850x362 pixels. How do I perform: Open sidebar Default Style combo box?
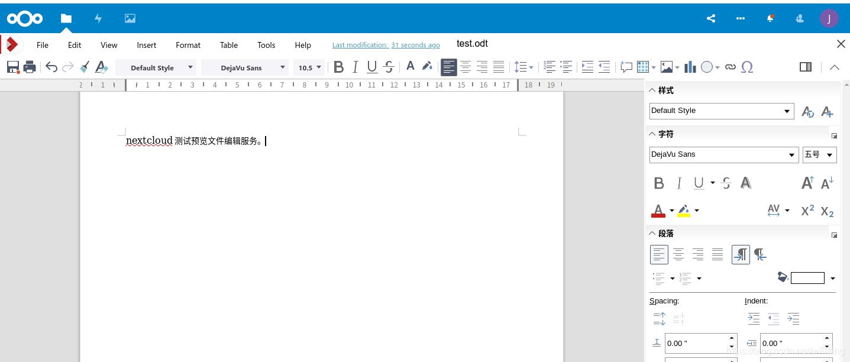click(x=721, y=111)
